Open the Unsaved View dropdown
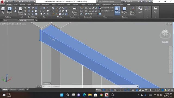Screen dimensions: 174x98 tap(106, 11)
